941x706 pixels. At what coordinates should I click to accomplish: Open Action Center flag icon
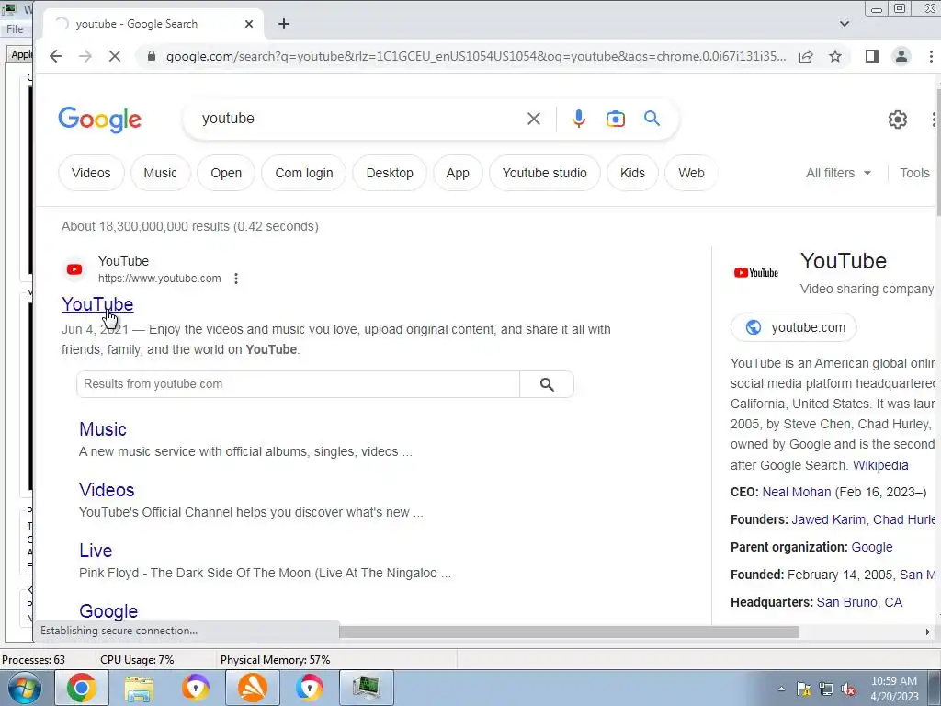803,689
